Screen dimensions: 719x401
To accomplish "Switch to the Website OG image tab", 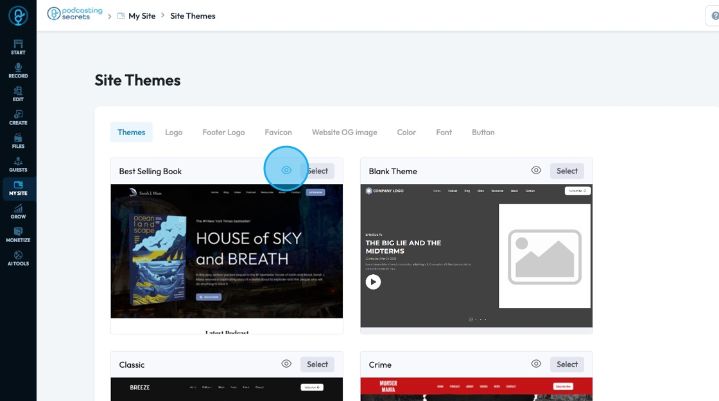I will 344,133.
